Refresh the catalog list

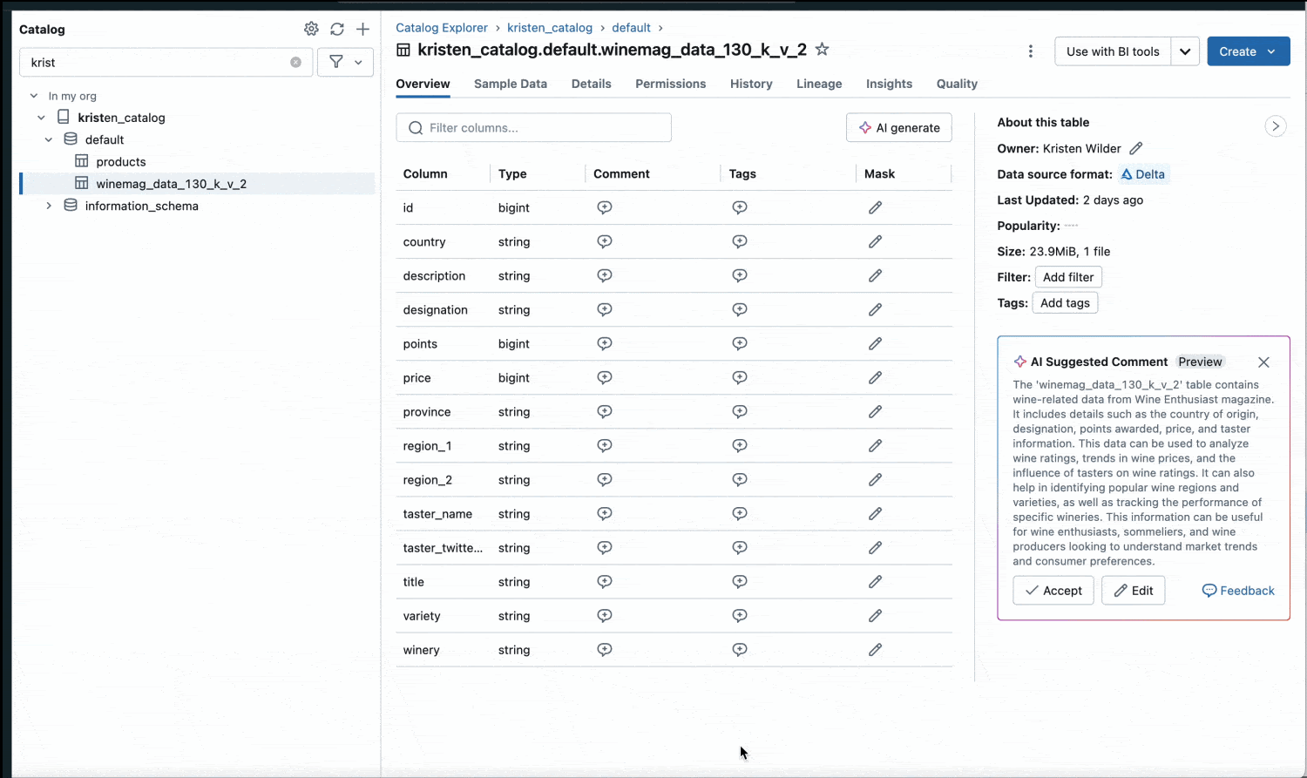point(337,29)
